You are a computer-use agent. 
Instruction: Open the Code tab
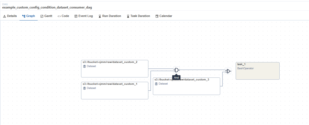63,16
